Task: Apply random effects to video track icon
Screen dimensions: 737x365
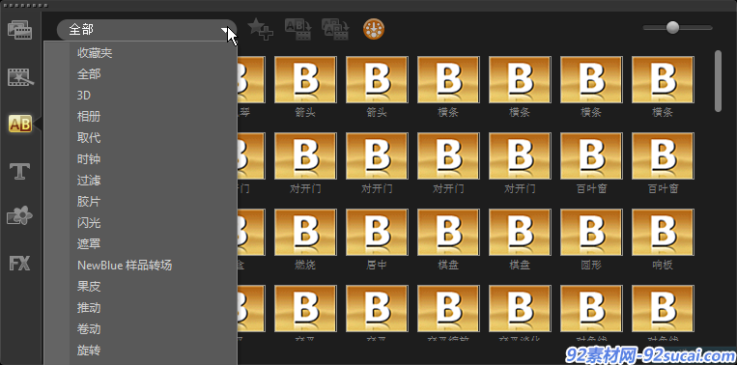Action: [334, 29]
